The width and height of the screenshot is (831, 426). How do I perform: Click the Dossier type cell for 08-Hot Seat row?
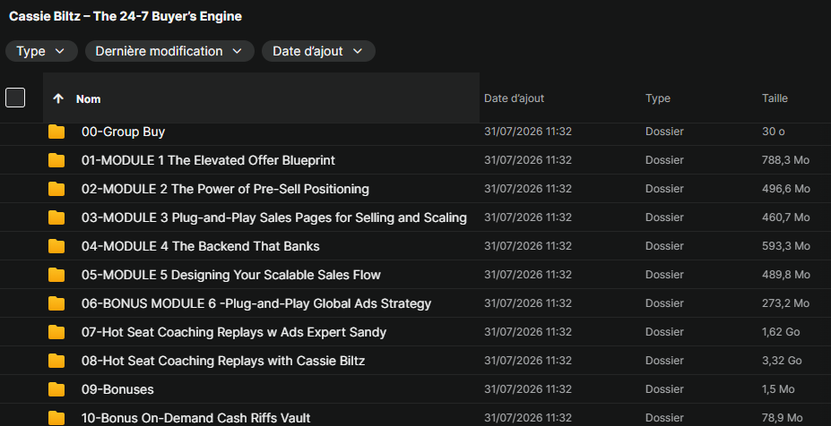click(664, 360)
